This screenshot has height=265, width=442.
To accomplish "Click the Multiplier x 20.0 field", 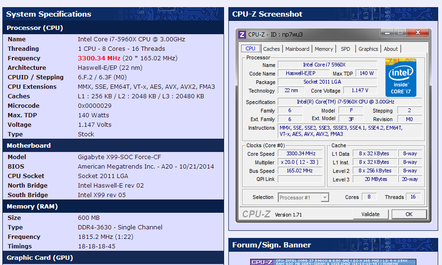I will [301, 162].
